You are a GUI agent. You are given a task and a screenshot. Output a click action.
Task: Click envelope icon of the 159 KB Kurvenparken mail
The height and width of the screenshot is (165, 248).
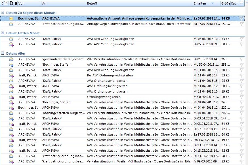pos(11,24)
